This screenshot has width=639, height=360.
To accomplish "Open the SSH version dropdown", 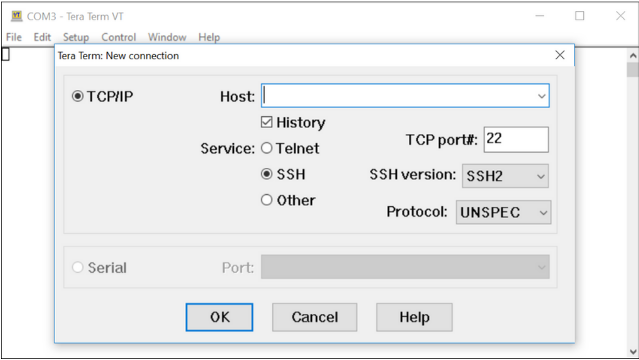I will pyautogui.click(x=505, y=176).
